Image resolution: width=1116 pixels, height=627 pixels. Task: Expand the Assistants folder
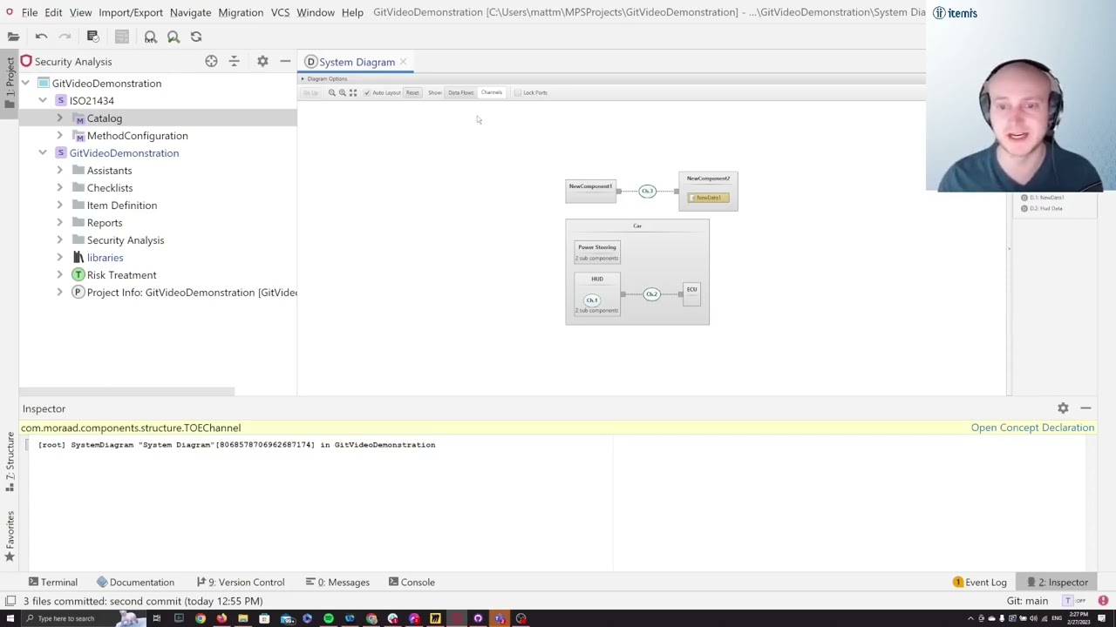(59, 170)
